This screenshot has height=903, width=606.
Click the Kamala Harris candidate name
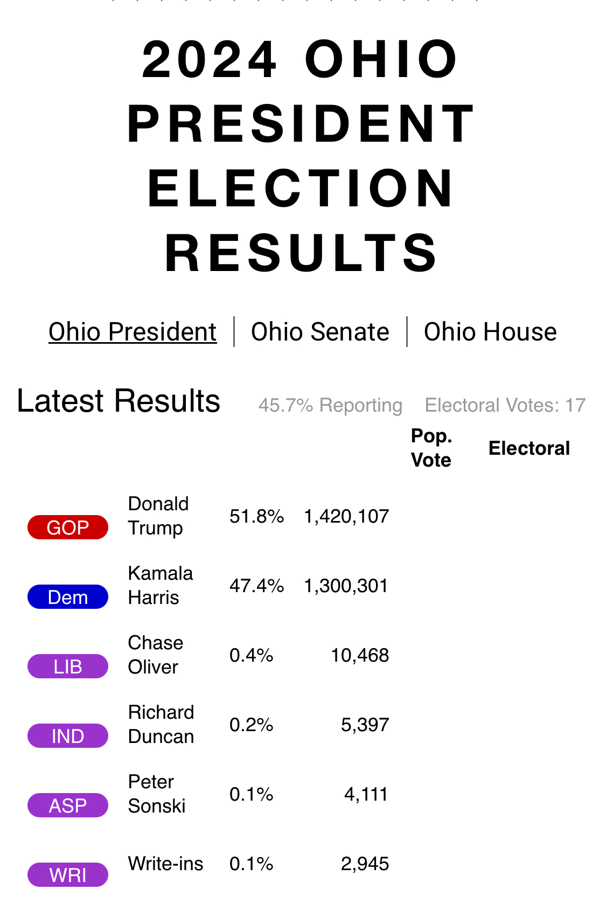[x=160, y=585]
